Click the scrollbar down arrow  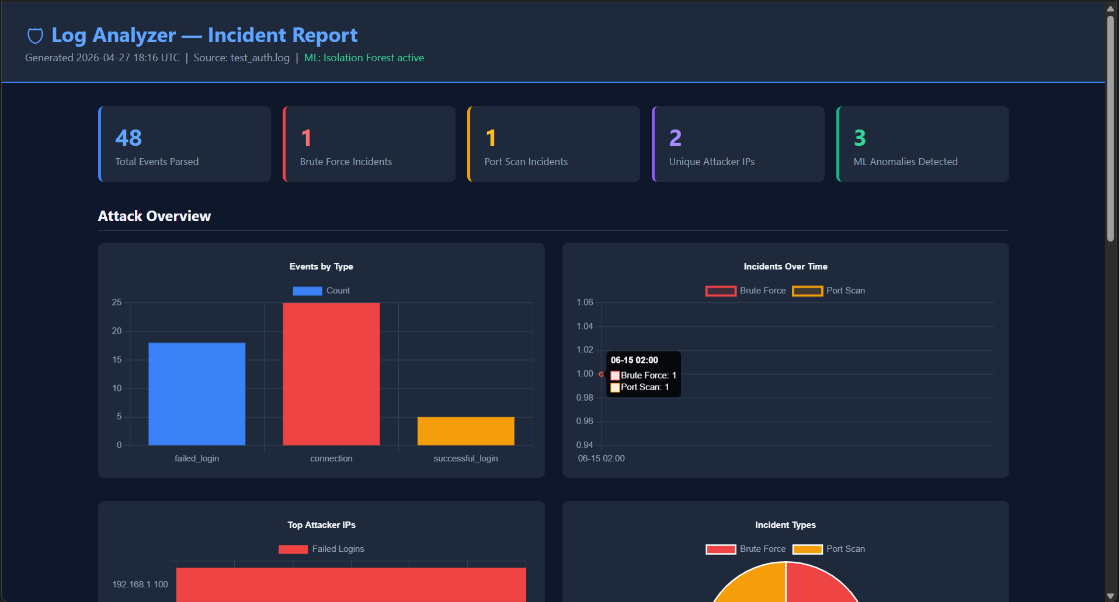click(x=1110, y=596)
